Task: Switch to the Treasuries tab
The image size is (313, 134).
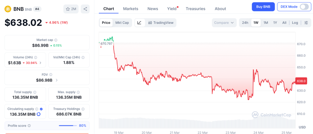Action: [x=195, y=9]
